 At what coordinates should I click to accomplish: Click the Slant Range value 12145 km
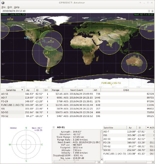(x=78, y=137)
